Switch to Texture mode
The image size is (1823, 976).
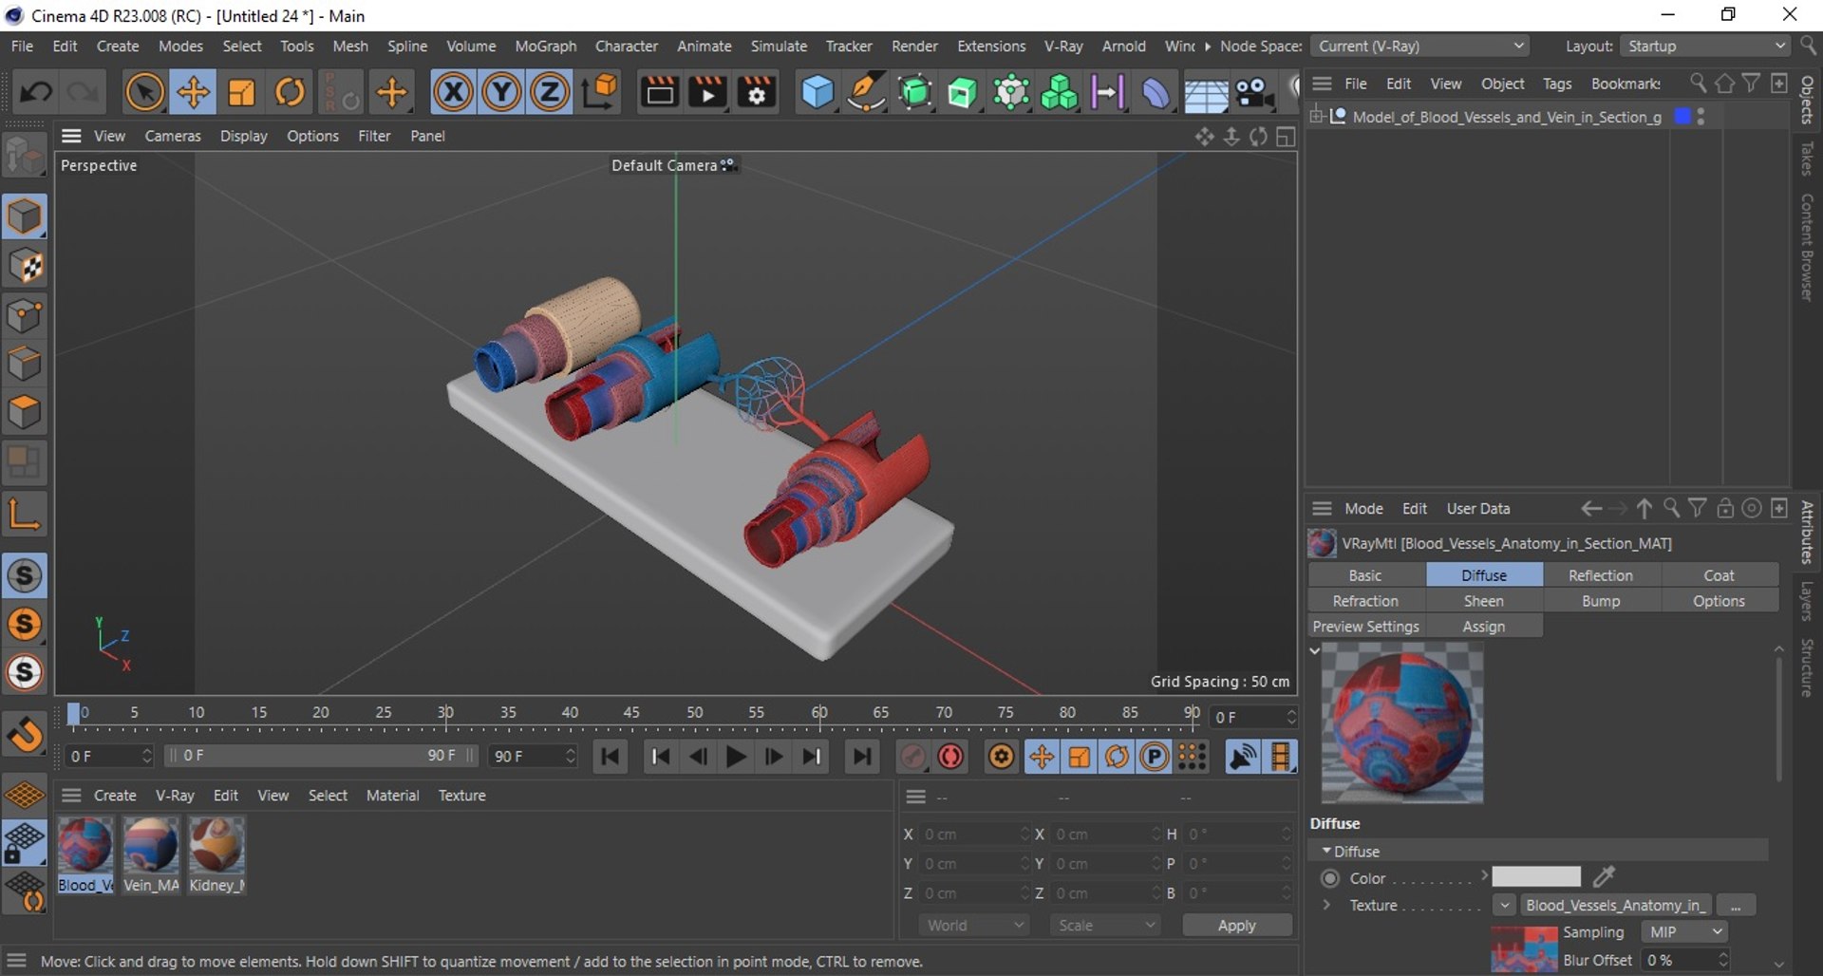pyautogui.click(x=25, y=267)
